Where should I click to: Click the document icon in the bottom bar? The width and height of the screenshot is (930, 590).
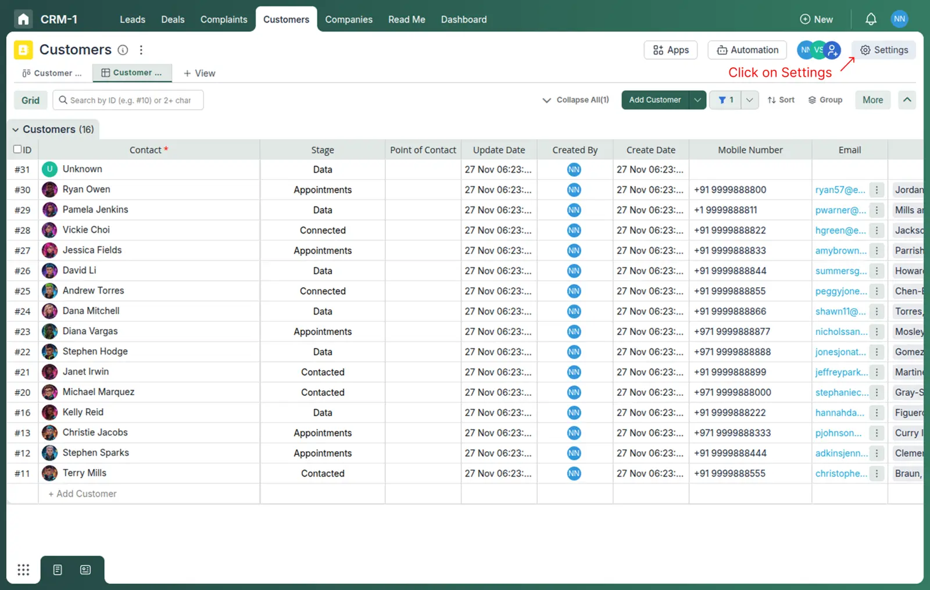58,570
